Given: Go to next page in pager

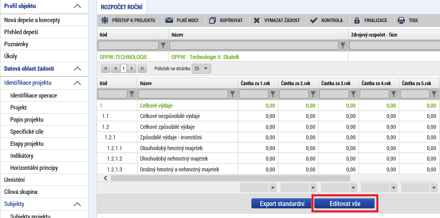Looking at the screenshot, I should tap(132, 69).
